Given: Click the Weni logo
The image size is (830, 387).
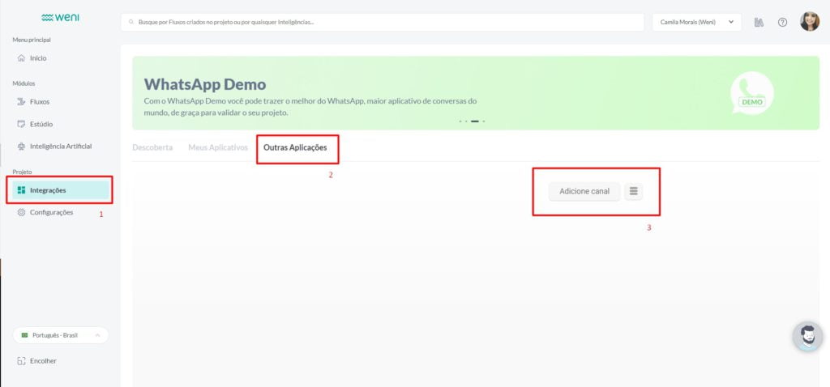Looking at the screenshot, I should coord(60,18).
